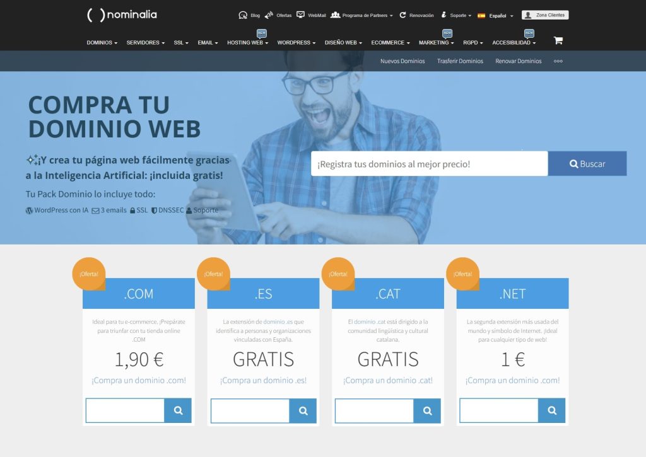
Task: Click the search icon under .CAT card
Action: [427, 410]
